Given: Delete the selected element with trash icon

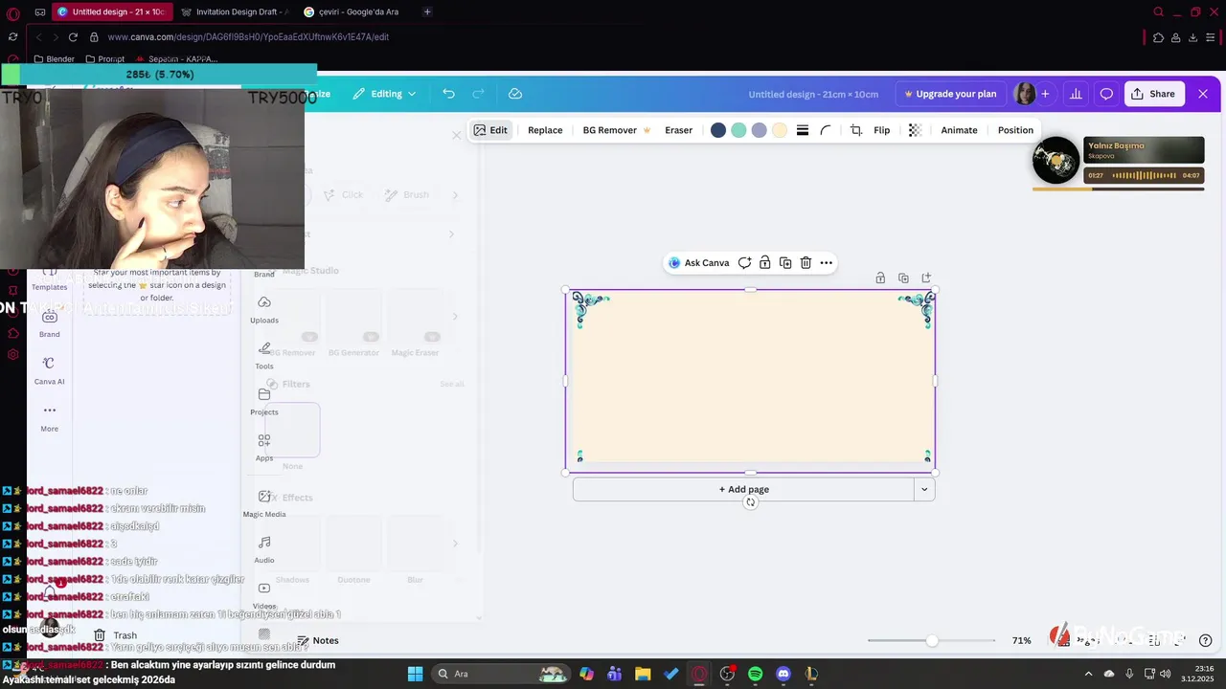Looking at the screenshot, I should coord(806,263).
